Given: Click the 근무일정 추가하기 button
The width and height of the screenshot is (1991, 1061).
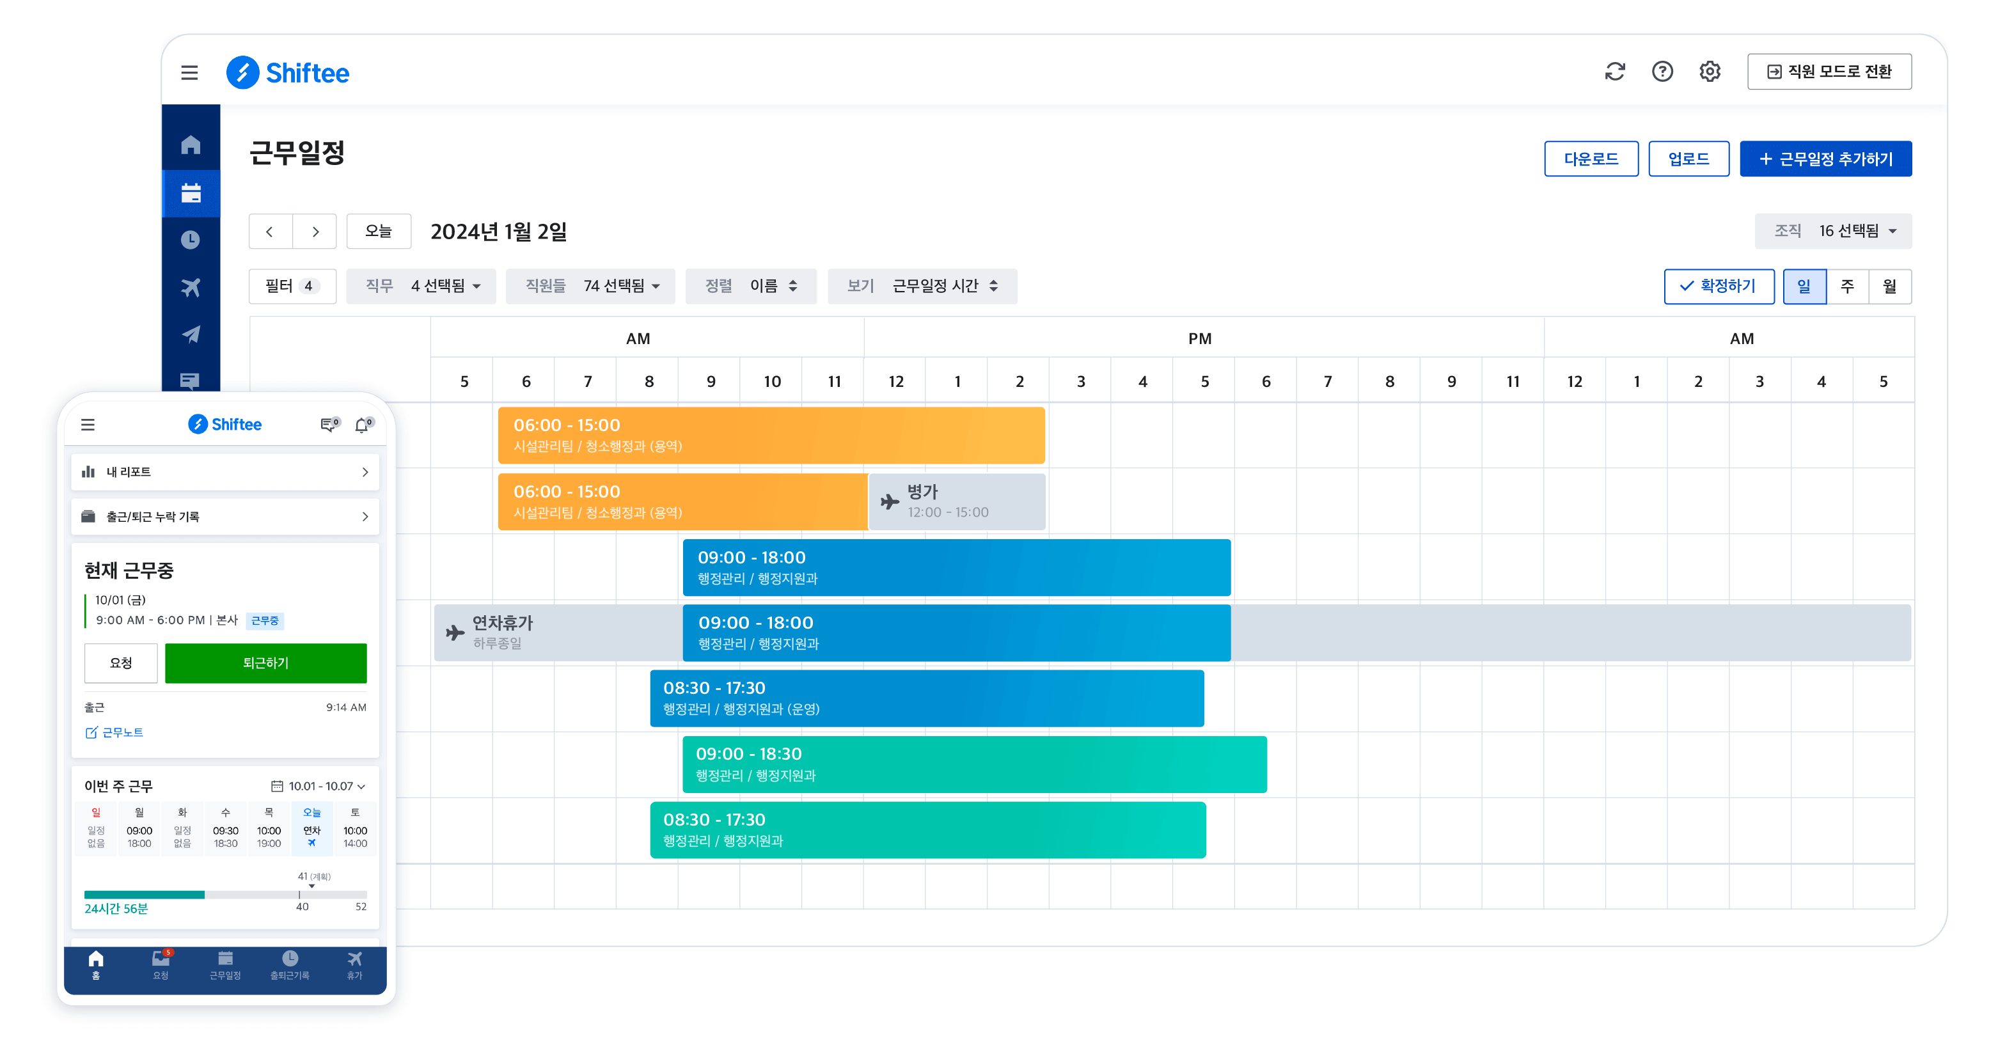Looking at the screenshot, I should pos(1825,159).
